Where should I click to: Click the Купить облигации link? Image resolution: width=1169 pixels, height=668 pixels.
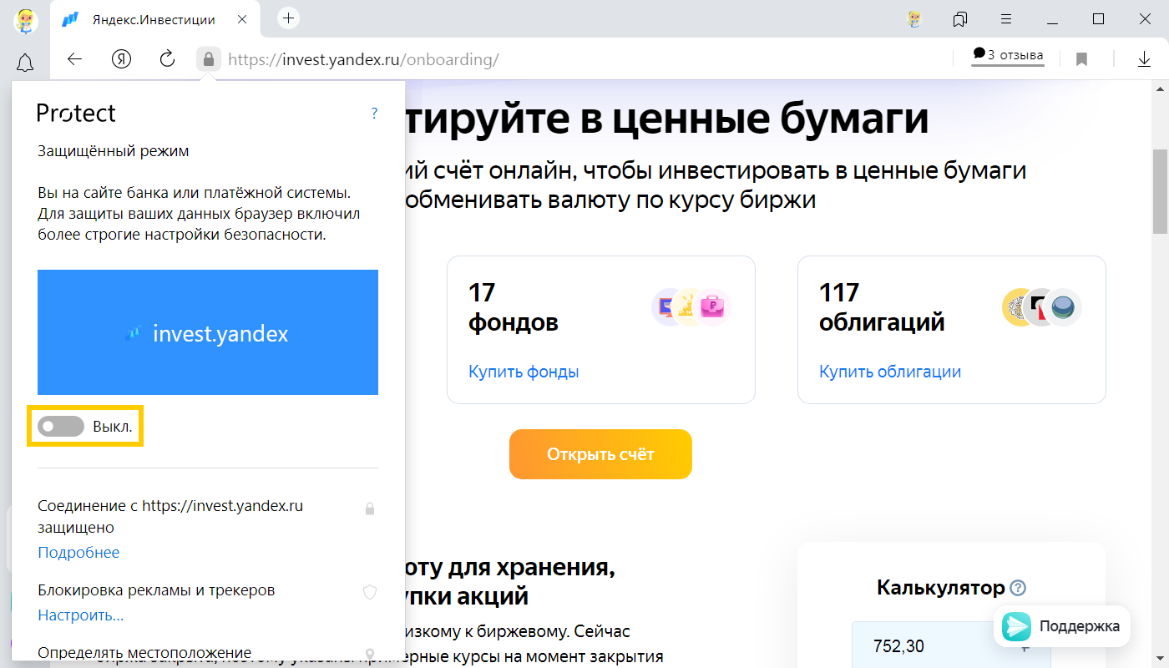(x=890, y=372)
